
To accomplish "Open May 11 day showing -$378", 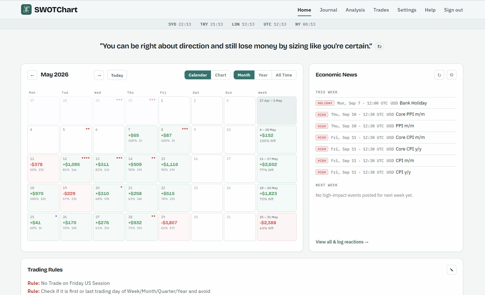I will click(44, 169).
